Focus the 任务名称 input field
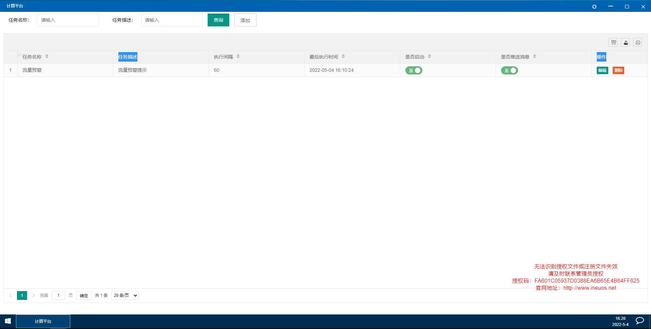The image size is (651, 329). [x=68, y=20]
